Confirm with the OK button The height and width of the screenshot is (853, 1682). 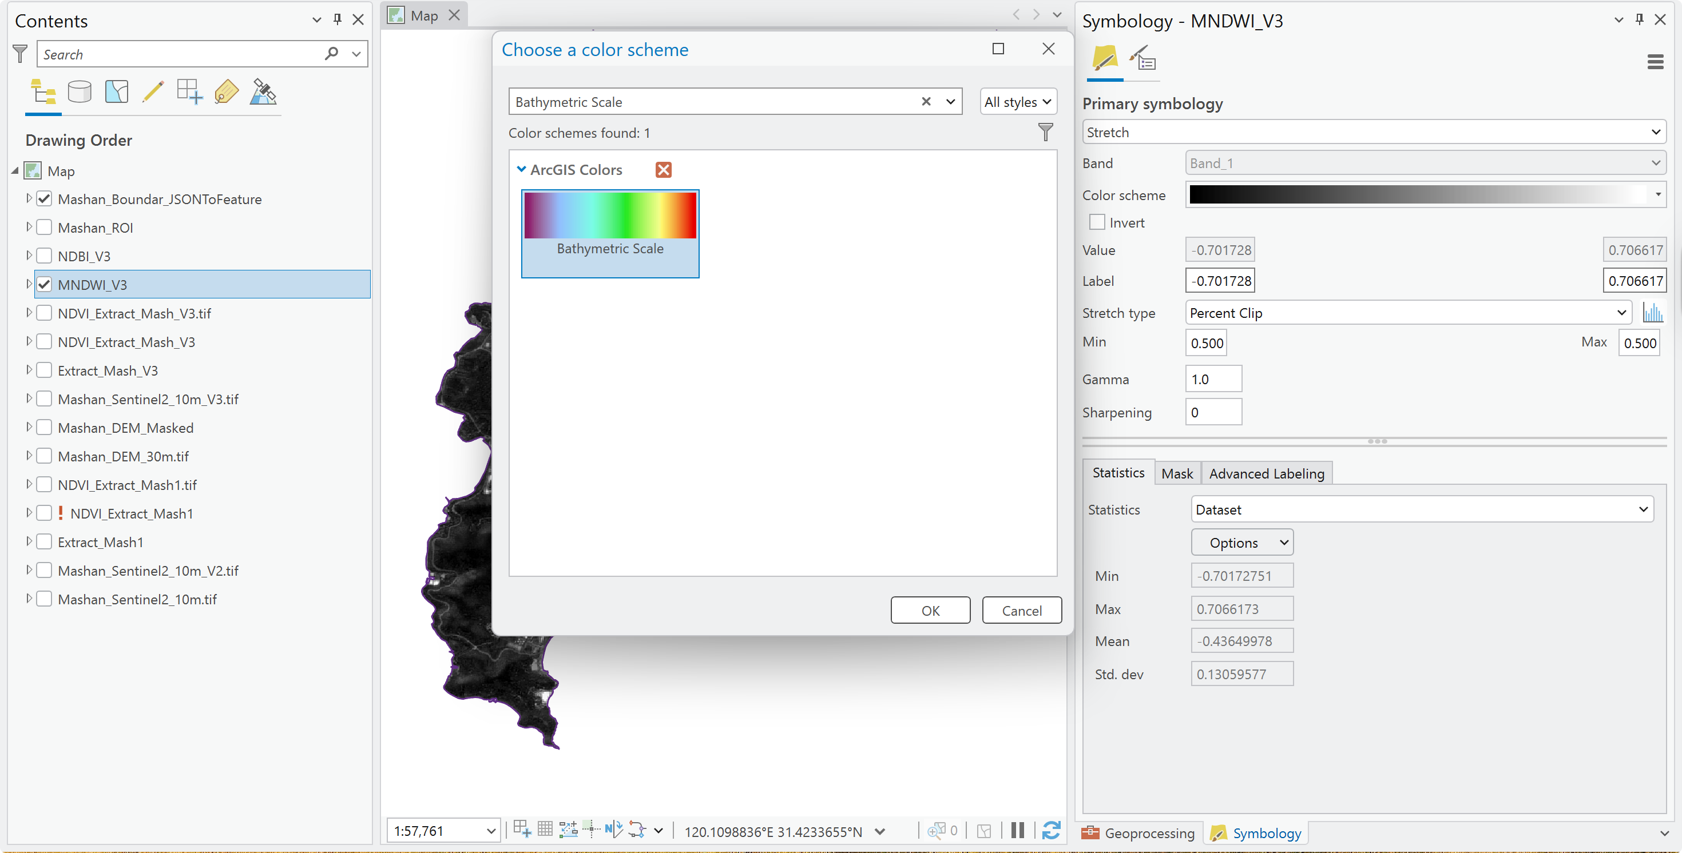[930, 610]
